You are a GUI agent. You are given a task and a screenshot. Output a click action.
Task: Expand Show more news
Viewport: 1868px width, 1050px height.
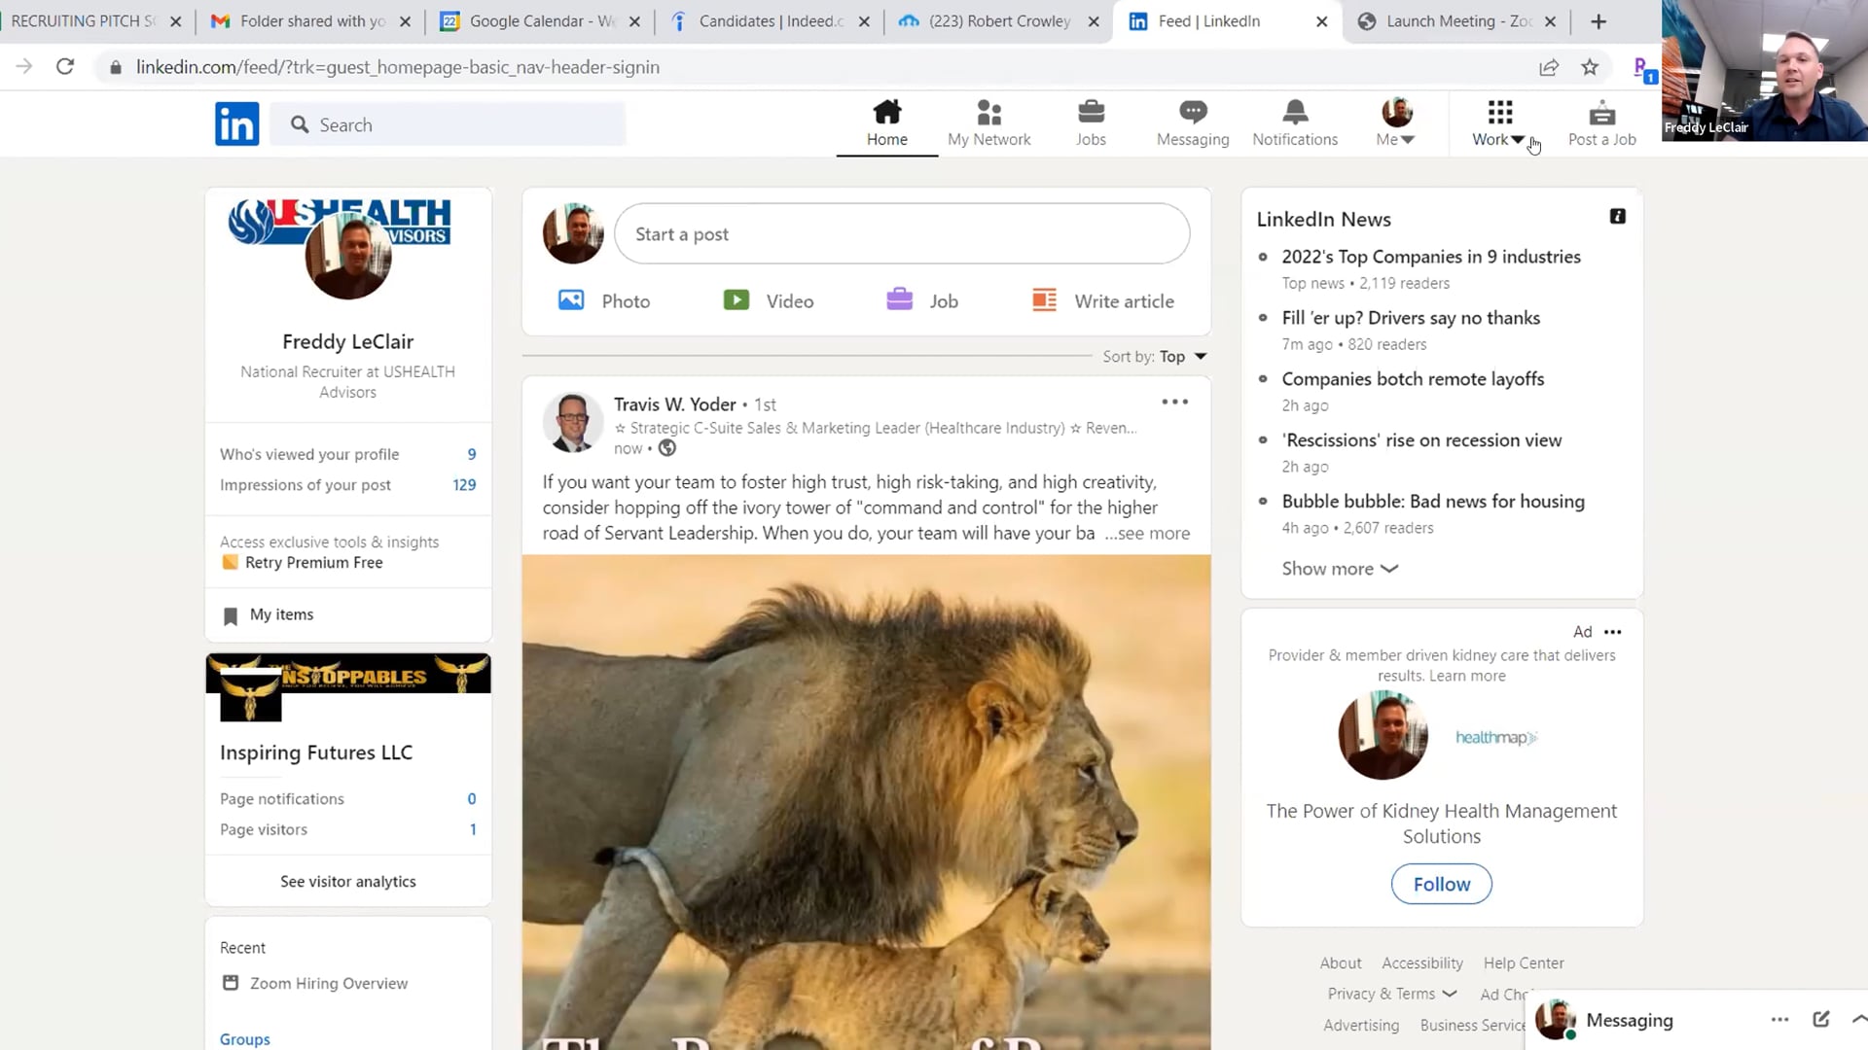coord(1340,569)
